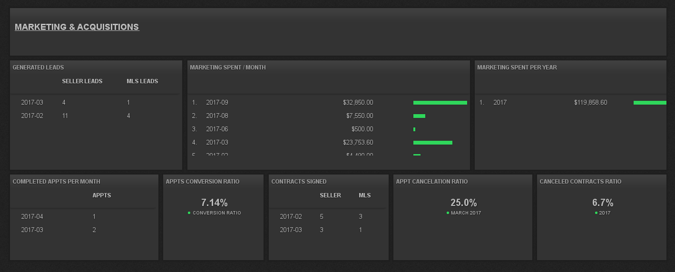The height and width of the screenshot is (272, 675).
Task: Select the 2017-04 row in Completed Appts
Action: click(x=32, y=217)
